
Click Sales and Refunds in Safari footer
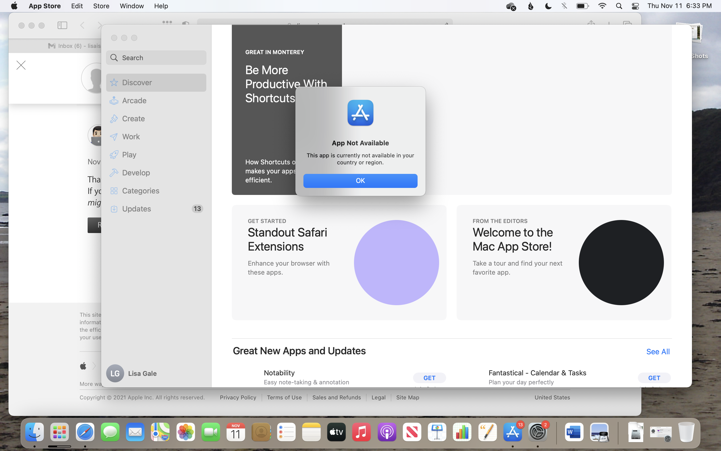[x=336, y=397]
